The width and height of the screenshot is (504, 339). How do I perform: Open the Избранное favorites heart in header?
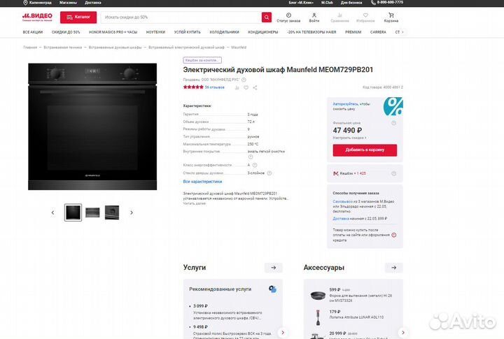coord(365,17)
